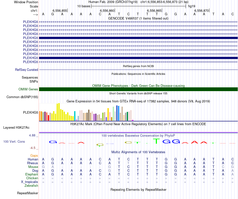Screen dimensions: 238x199
Task: Click the 6,556,860 ruler position marker
Action: [x=107, y=11]
